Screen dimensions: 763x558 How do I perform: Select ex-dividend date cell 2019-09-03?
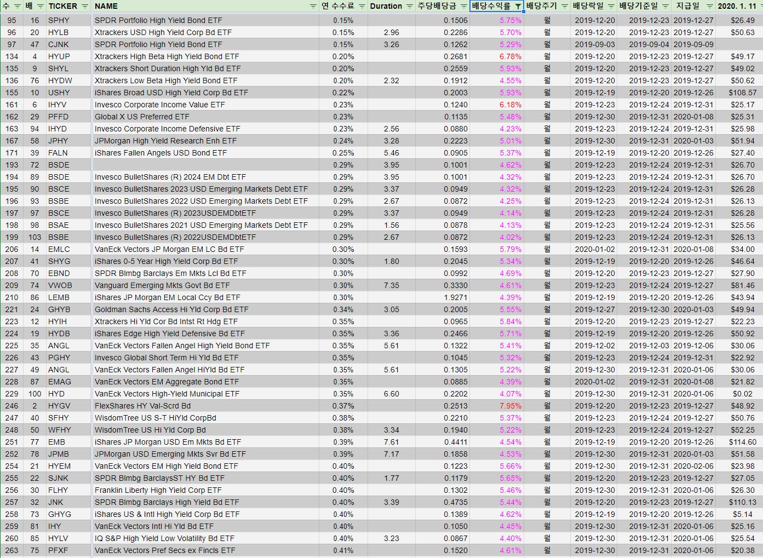pos(594,44)
